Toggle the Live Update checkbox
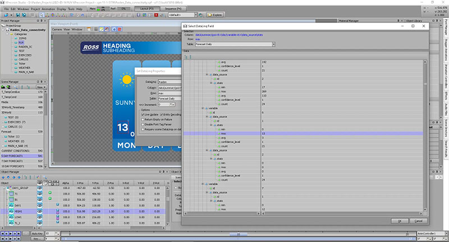This screenshot has height=242, width=449. [x=143, y=113]
